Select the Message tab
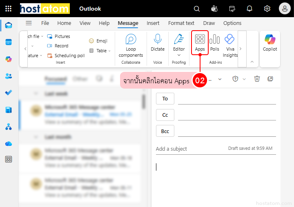Screen dimensions: 294x207 click(128, 23)
